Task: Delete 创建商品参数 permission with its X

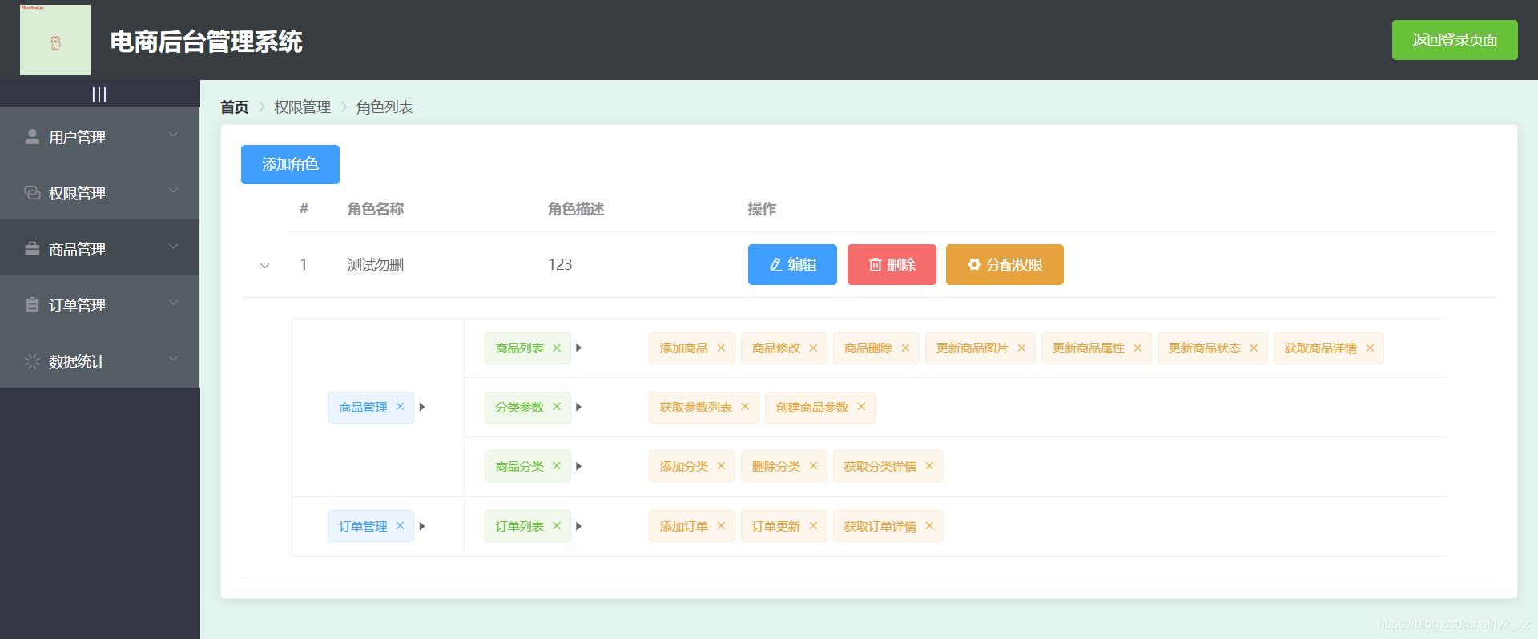Action: point(861,407)
